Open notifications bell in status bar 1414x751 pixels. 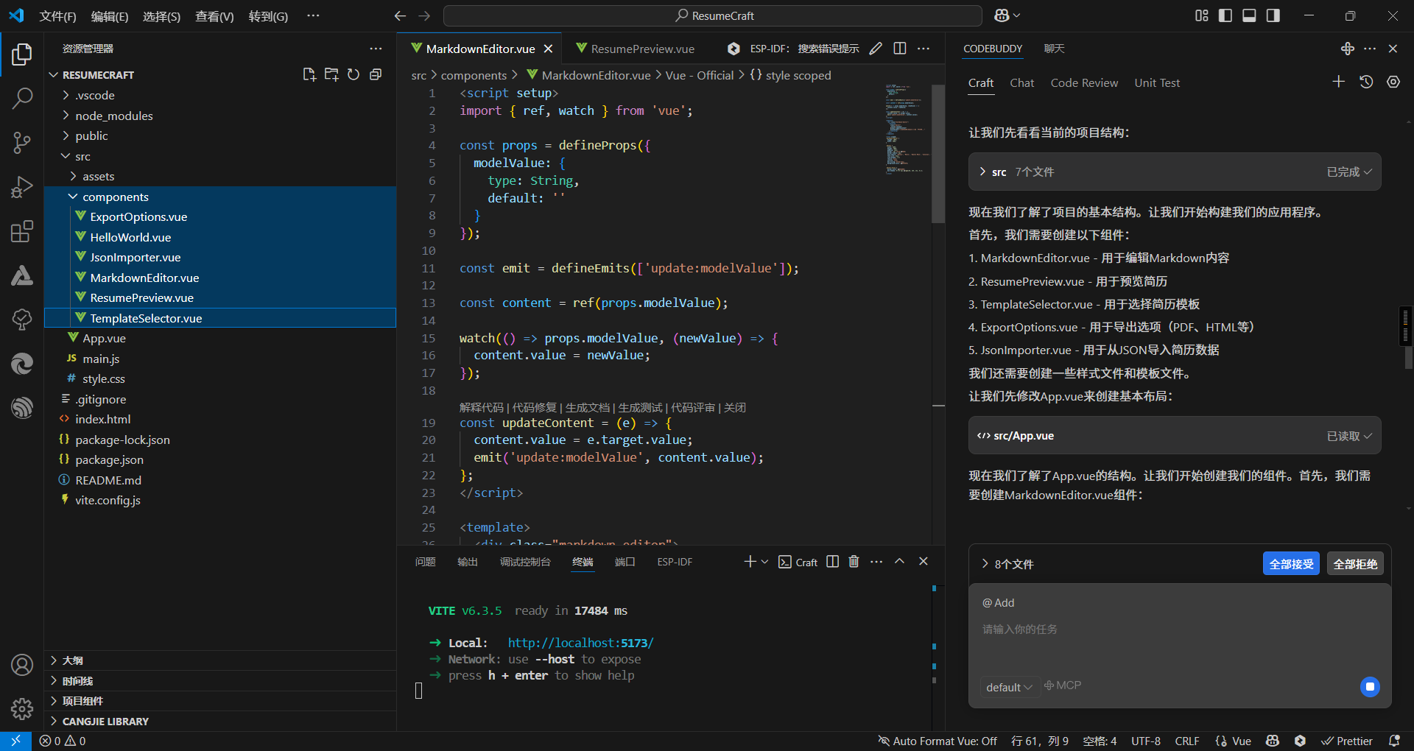point(1394,741)
